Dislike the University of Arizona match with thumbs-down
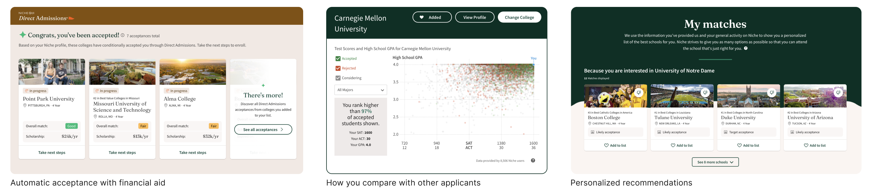Viewport: 872px width, 193px height. click(838, 92)
